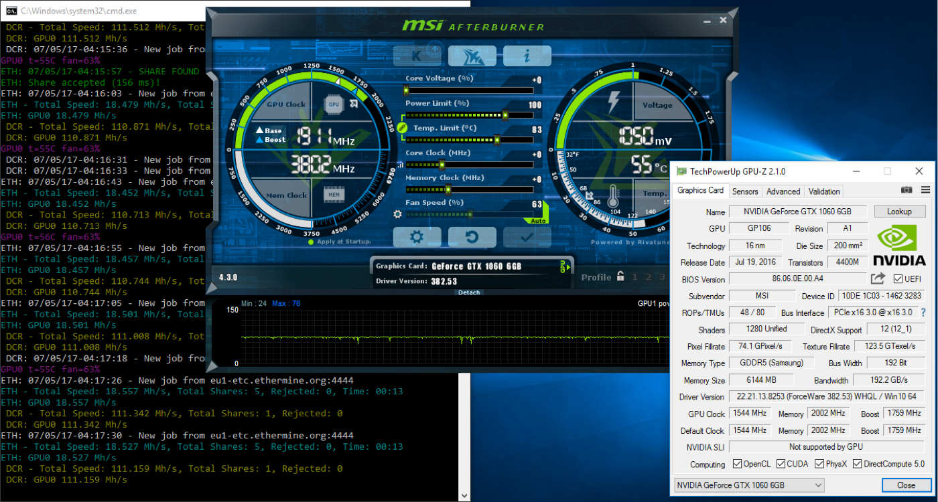Click the BIOS share/export arrow icon in GPU-Z
The width and height of the screenshot is (938, 502).
coord(878,278)
